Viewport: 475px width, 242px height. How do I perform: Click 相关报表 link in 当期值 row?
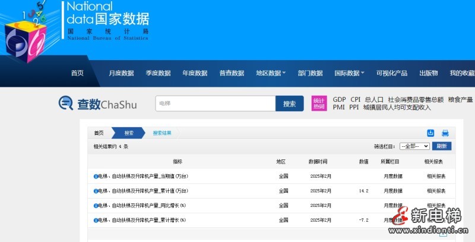click(436, 176)
